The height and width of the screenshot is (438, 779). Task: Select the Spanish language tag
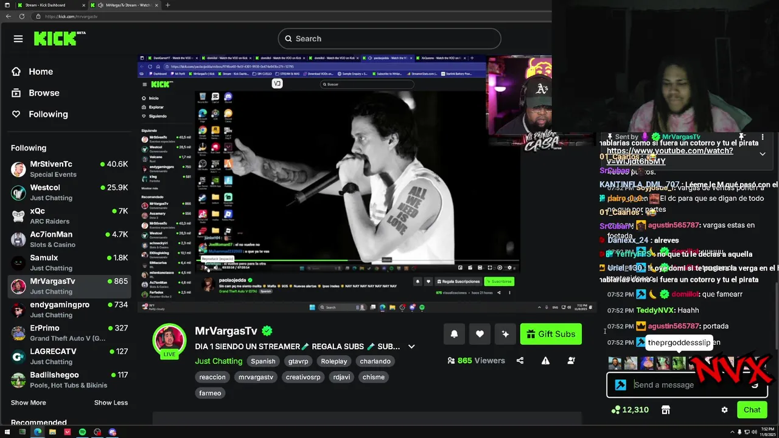point(263,361)
